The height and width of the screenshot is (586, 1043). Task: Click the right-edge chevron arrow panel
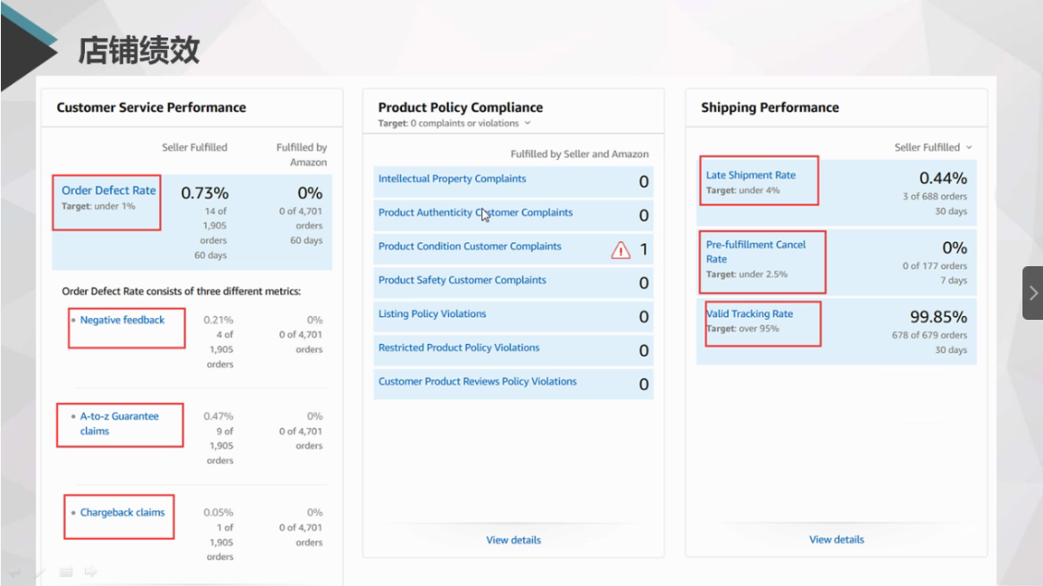click(1032, 293)
